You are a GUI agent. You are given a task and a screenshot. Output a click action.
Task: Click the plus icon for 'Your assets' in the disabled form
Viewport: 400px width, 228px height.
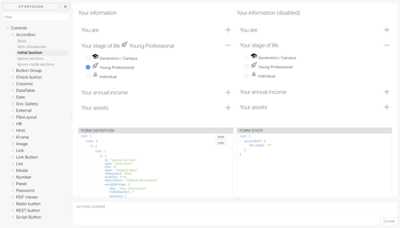tap(386, 107)
